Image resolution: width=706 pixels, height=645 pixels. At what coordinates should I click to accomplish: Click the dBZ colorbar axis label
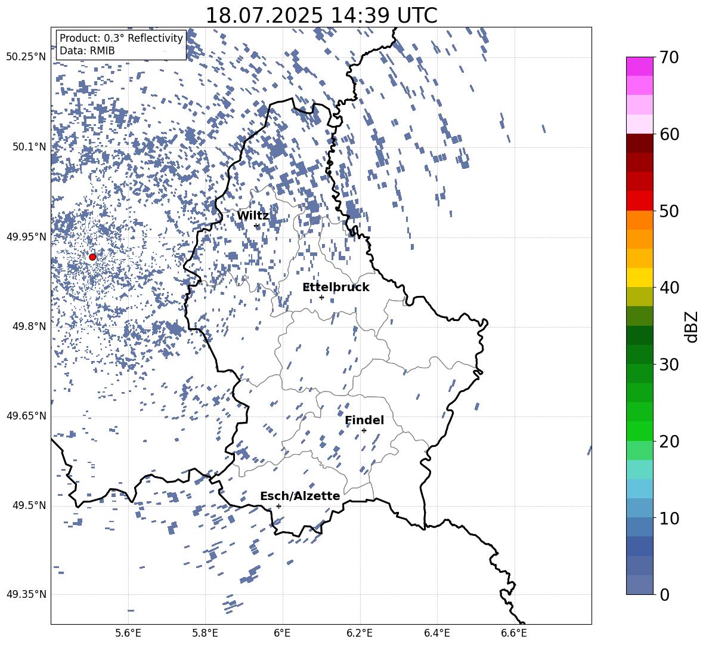click(692, 326)
